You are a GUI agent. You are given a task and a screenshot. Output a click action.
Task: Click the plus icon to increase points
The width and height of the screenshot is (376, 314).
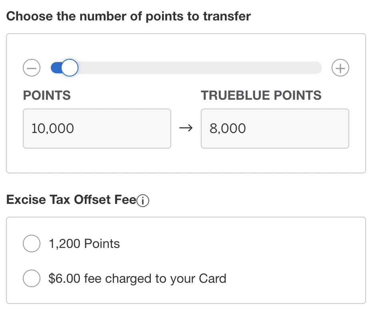point(340,68)
